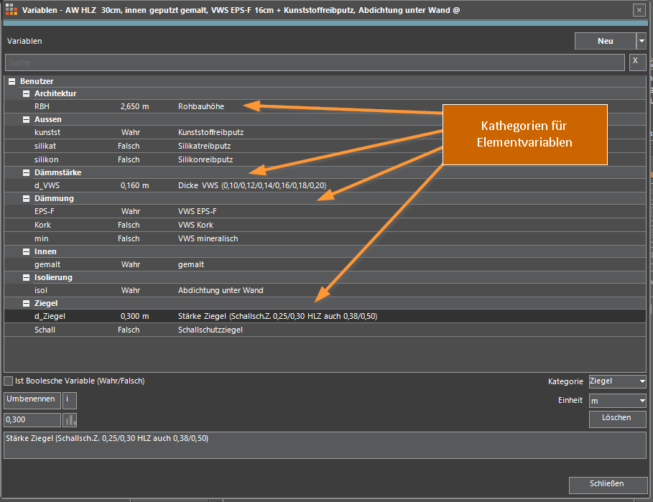Image resolution: width=653 pixels, height=502 pixels.
Task: Click the value field showing 0,300
Action: [31, 419]
